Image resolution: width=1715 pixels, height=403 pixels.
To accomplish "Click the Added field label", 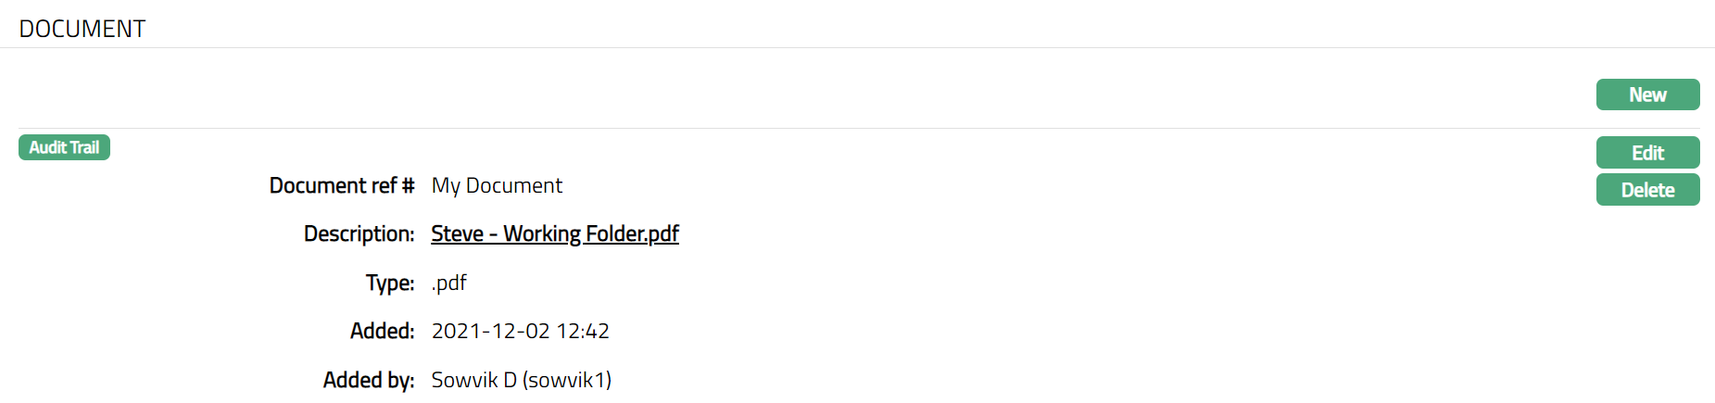I will click(382, 331).
